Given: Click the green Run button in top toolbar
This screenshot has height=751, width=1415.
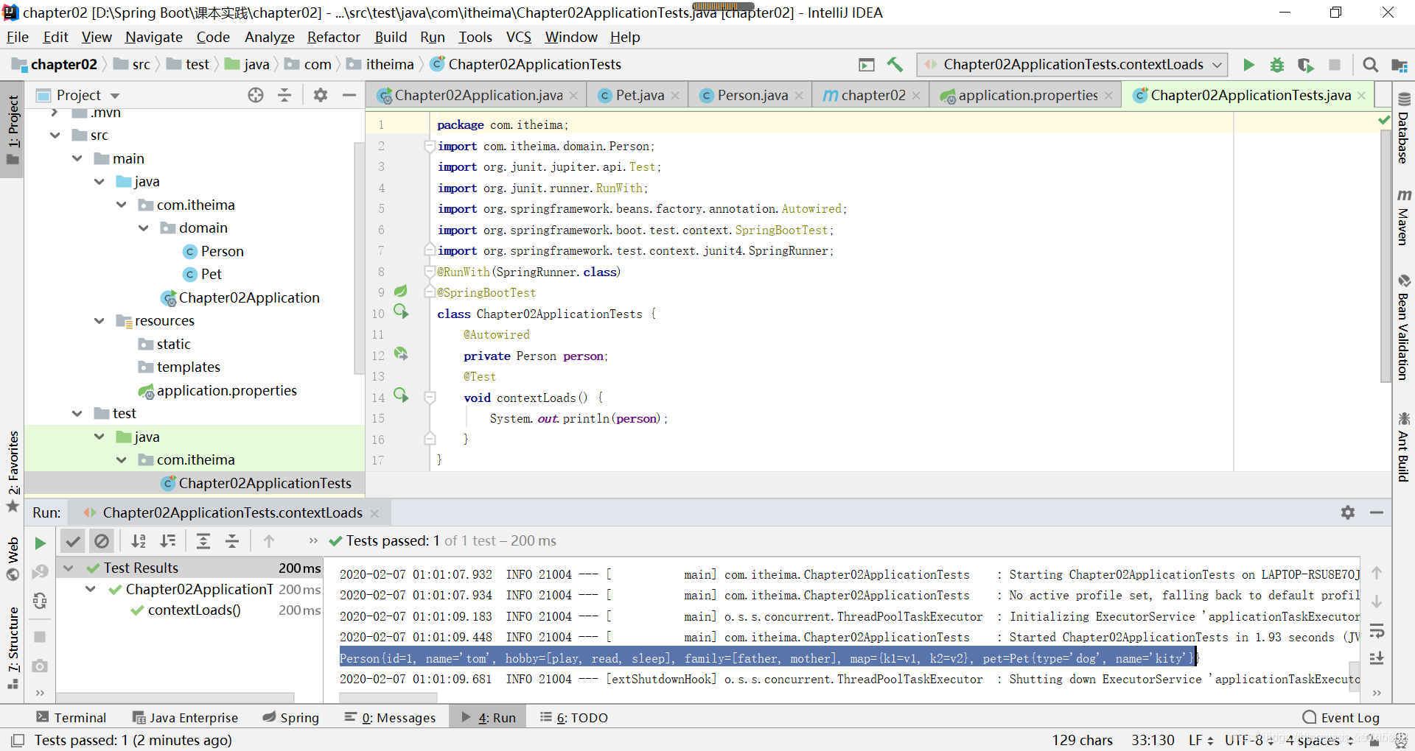Looking at the screenshot, I should tap(1248, 65).
